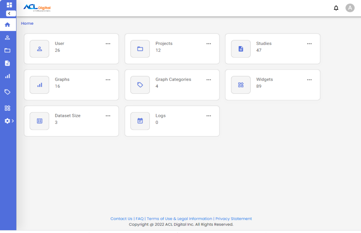Open Terms of Use & Legal Information
The width and height of the screenshot is (361, 233).
point(179,219)
